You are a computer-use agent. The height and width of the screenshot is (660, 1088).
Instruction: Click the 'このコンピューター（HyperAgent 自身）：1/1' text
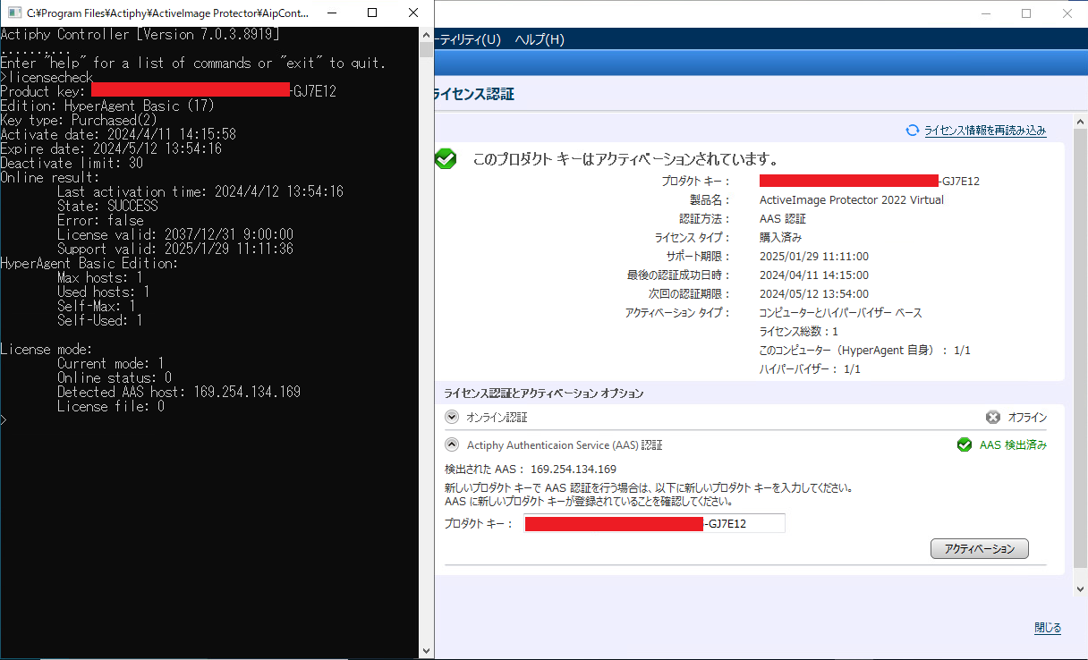tap(864, 351)
